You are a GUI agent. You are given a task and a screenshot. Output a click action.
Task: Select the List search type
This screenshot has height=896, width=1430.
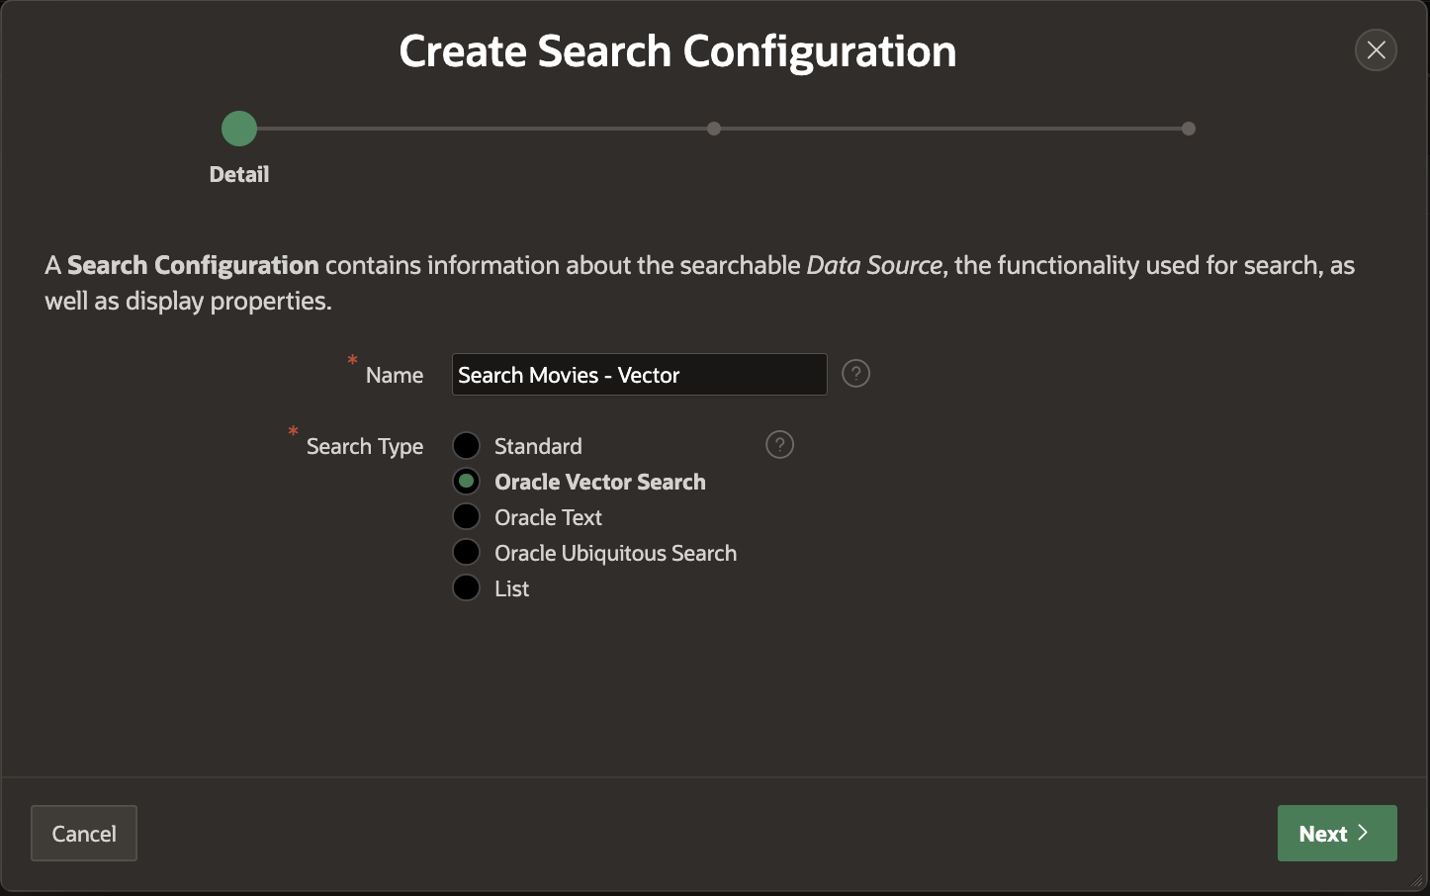[466, 588]
